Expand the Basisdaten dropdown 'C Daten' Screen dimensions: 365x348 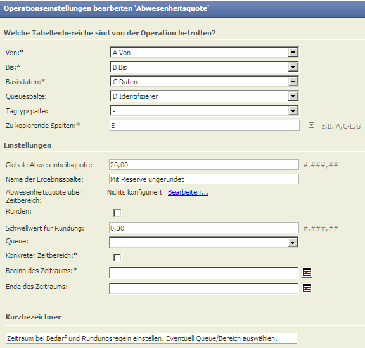pyautogui.click(x=204, y=82)
